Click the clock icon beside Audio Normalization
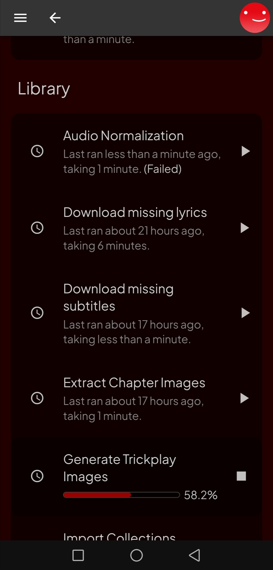273x570 pixels. click(x=37, y=151)
